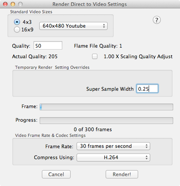Click the gray zoom button in the title bar
This screenshot has width=180, height=186.
[x=20, y=4]
